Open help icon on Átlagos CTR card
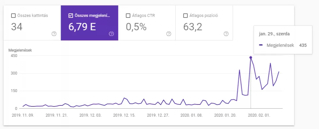Viewport: 319px width, 129px height. pyautogui.click(x=169, y=34)
